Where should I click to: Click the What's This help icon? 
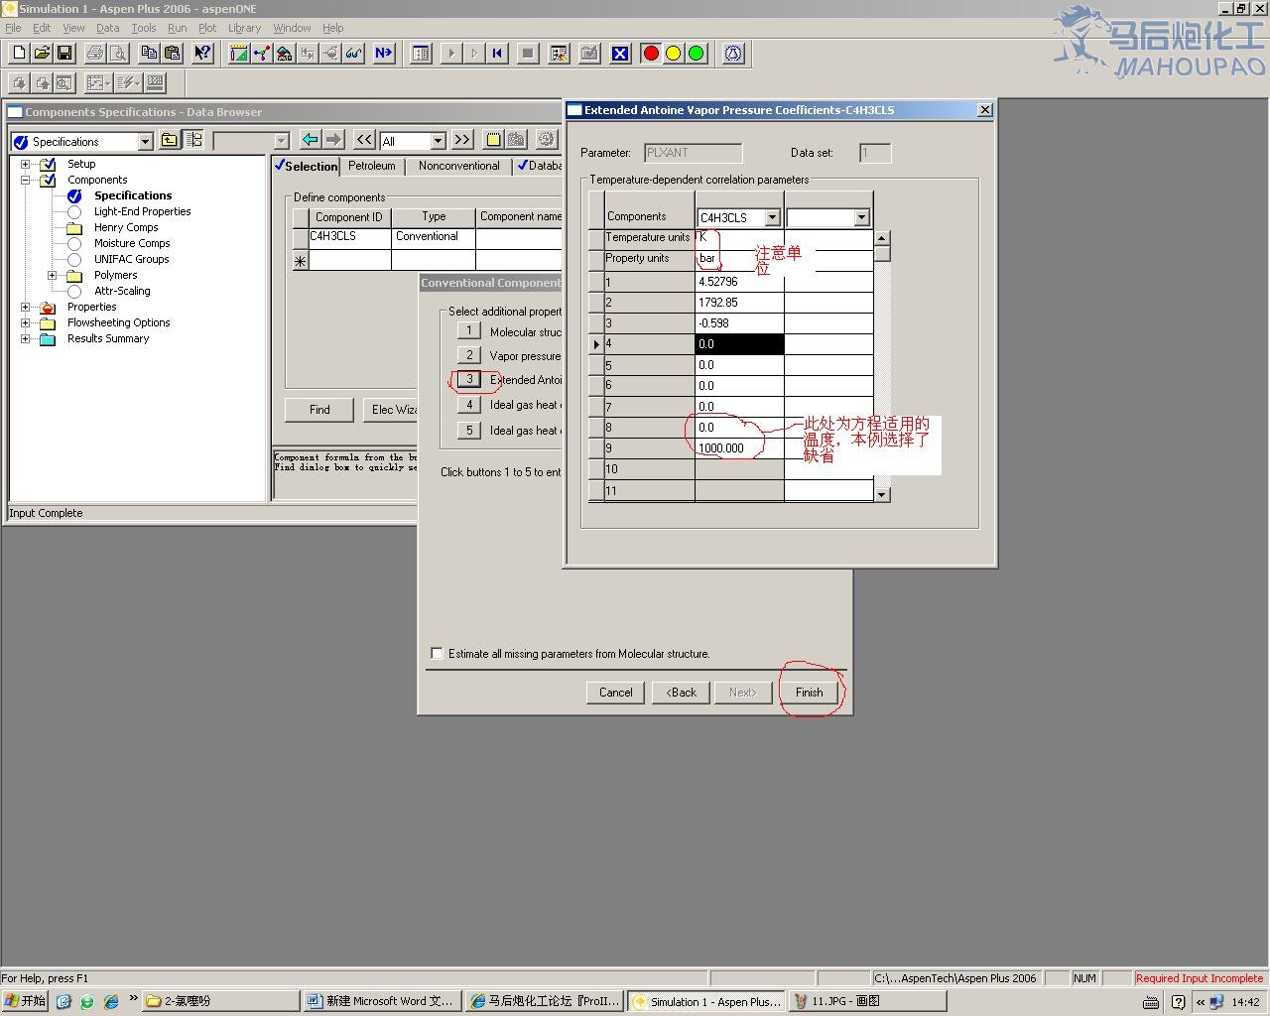click(x=202, y=53)
